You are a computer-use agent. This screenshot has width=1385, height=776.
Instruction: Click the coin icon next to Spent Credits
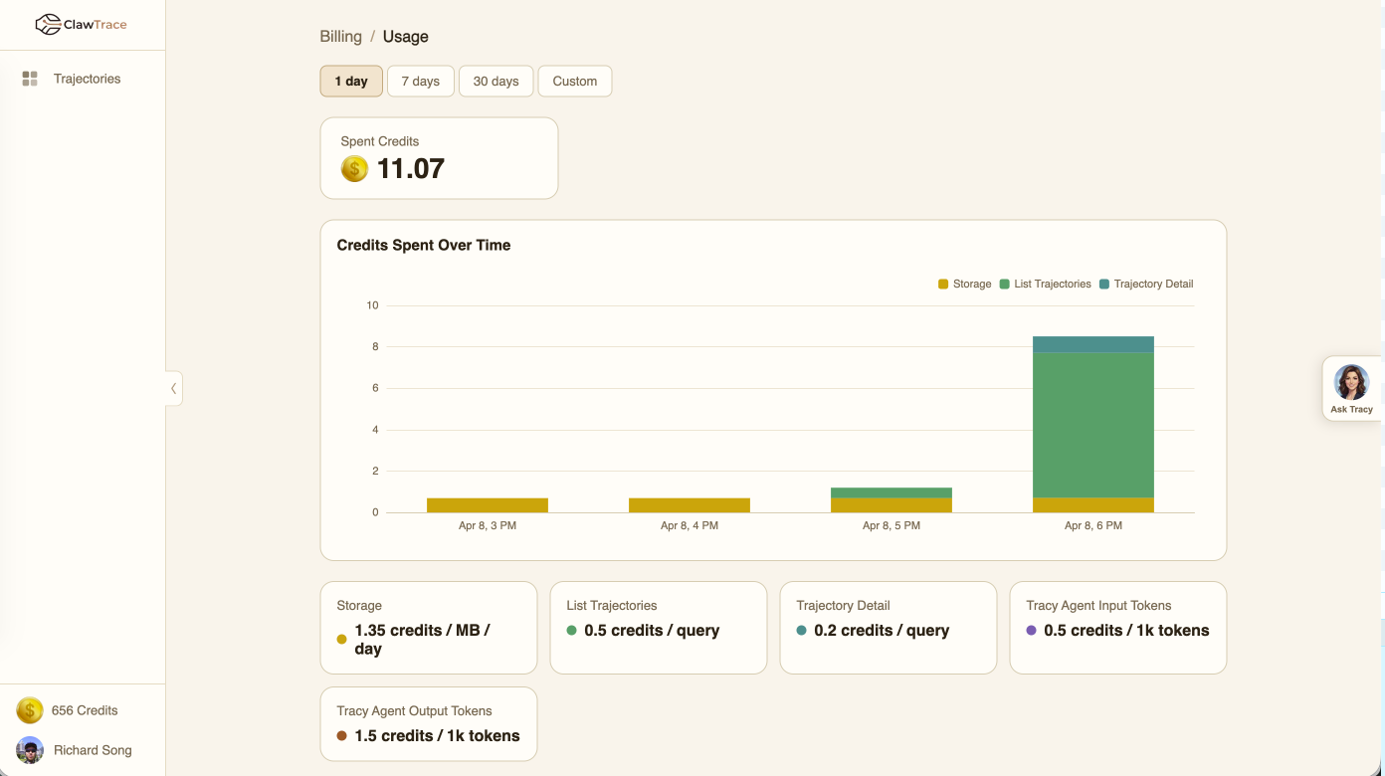click(x=353, y=169)
